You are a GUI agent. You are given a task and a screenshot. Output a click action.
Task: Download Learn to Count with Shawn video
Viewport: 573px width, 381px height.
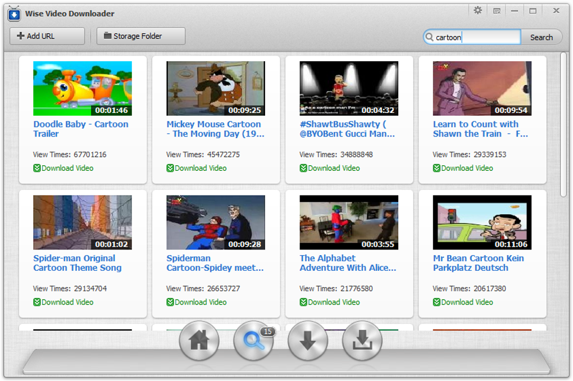[x=463, y=168]
